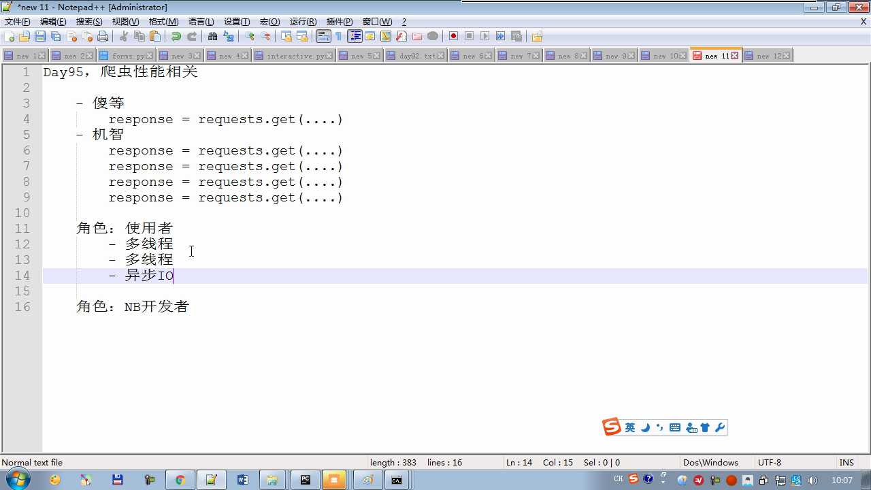Switch to the interactive.py tab
Screen dimensions: 871x490
pos(295,56)
